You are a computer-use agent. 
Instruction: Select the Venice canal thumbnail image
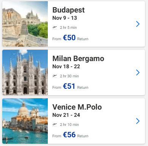(x=25, y=121)
